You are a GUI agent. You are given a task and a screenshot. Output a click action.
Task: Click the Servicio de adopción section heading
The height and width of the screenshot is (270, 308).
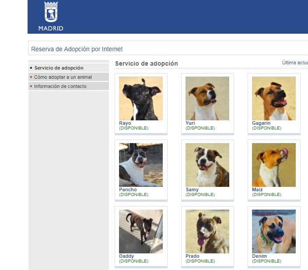click(146, 63)
